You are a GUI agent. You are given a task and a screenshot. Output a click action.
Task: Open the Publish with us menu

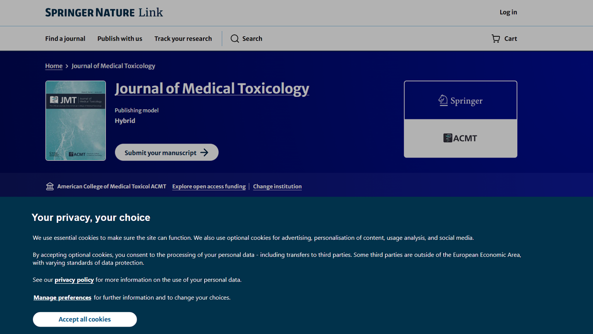tap(120, 39)
